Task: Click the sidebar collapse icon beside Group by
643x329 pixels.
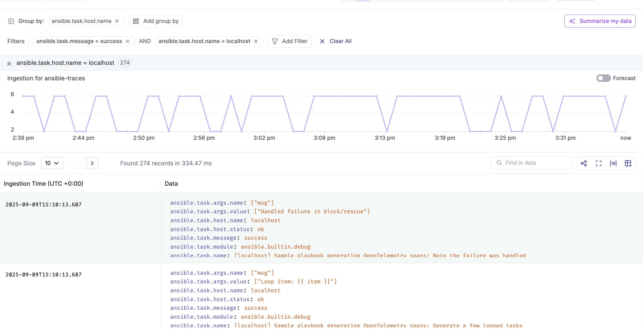Action: coord(11,21)
